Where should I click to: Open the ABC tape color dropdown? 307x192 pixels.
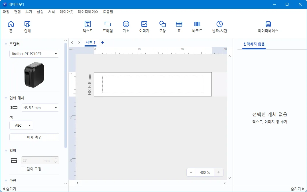pyautogui.click(x=21, y=125)
